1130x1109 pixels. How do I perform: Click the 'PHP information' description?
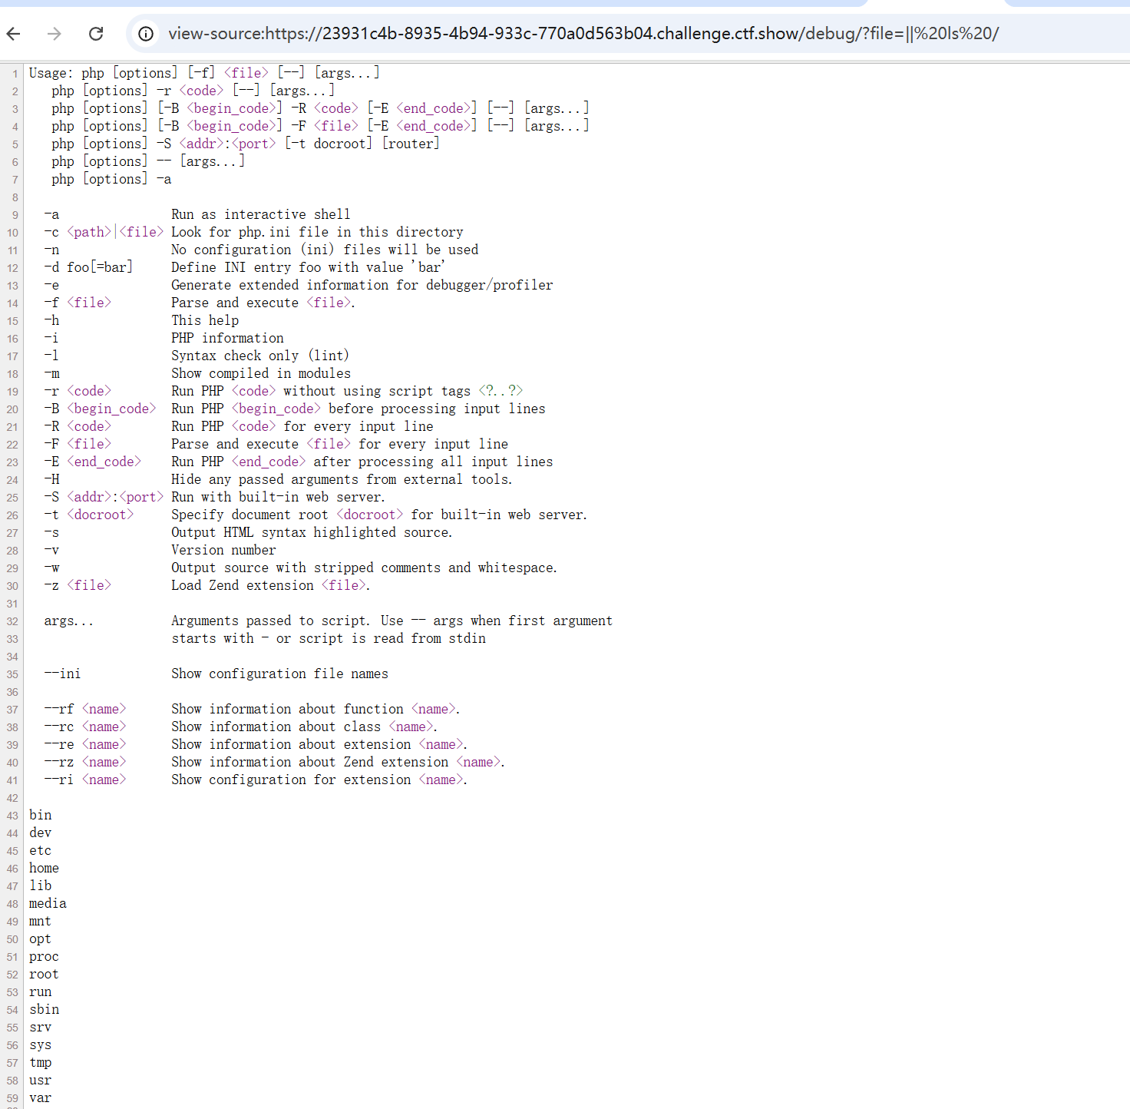227,338
